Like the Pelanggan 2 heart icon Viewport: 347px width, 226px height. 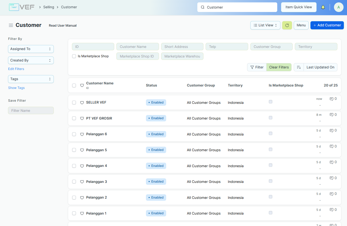tap(82, 198)
